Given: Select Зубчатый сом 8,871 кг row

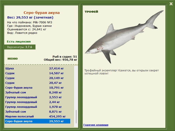Looking at the screenshot, I should click(x=38, y=111).
